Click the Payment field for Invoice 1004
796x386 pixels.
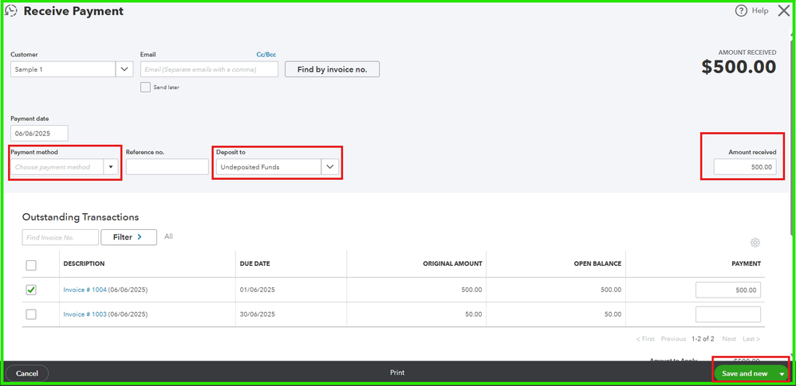tap(728, 290)
